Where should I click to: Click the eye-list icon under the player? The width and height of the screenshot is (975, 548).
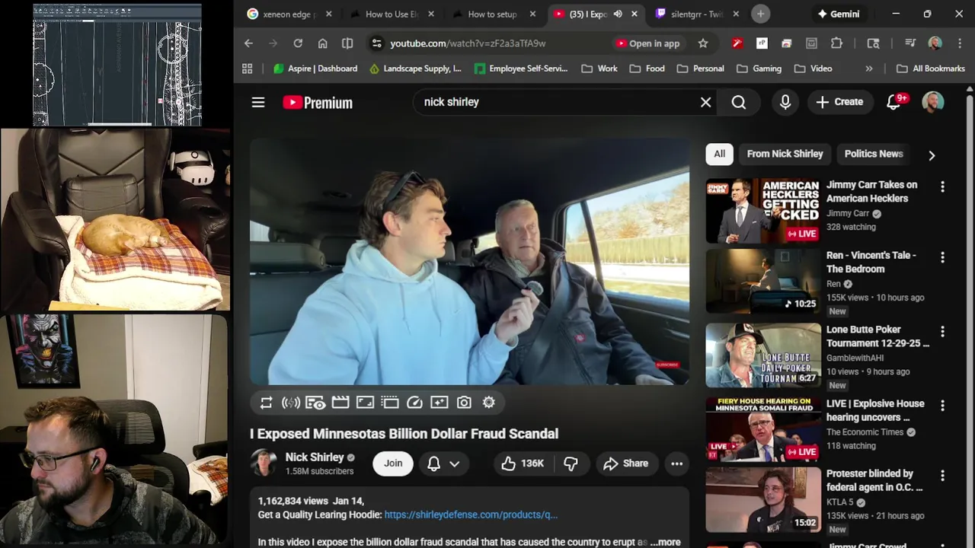pos(315,403)
